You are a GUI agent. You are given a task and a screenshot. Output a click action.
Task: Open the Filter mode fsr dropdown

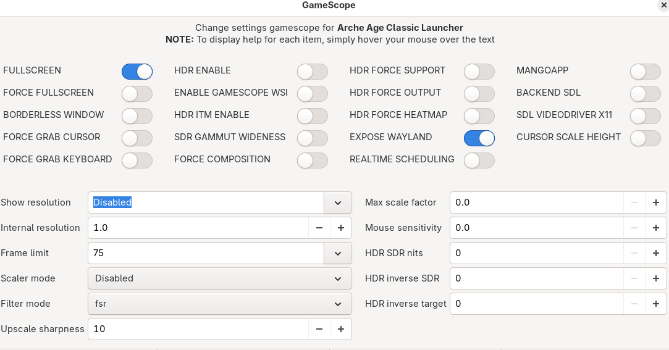pyautogui.click(x=220, y=304)
